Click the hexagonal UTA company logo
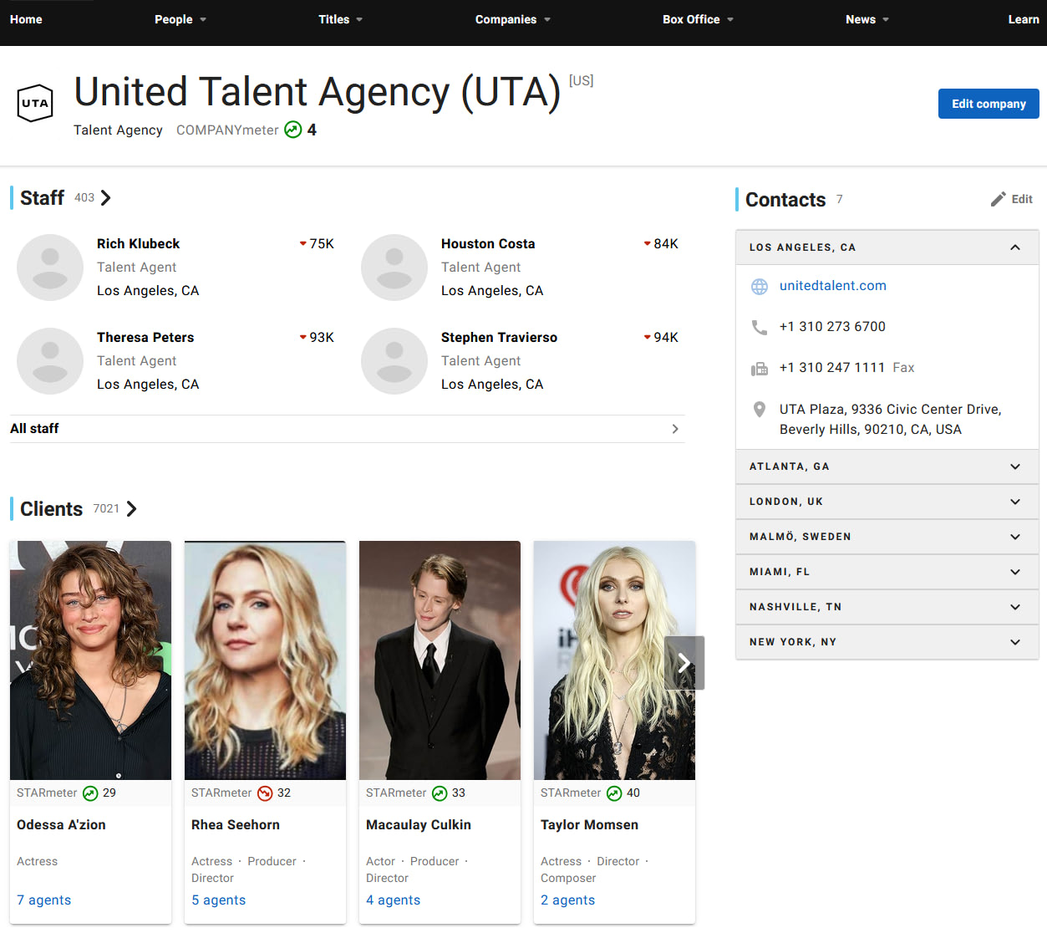Viewport: 1047px width, 938px height. [x=34, y=103]
